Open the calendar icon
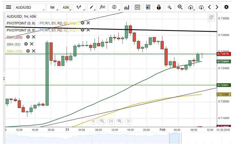Viewport: 234px width, 146px height. pos(137,7)
